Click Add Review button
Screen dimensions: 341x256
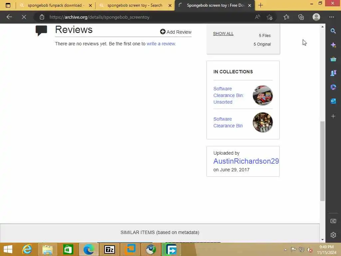(176, 32)
